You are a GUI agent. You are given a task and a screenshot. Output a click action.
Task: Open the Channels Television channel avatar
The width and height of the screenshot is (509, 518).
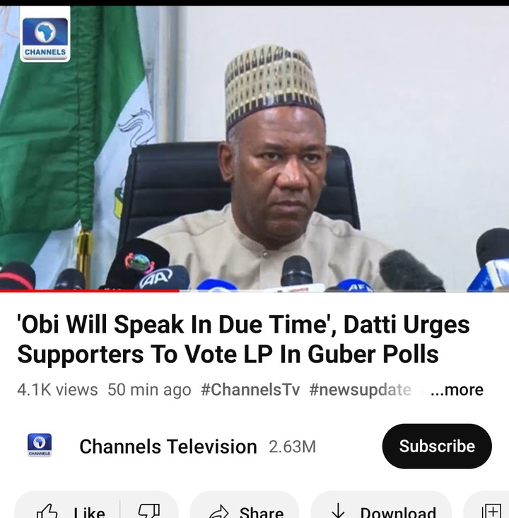click(x=40, y=445)
